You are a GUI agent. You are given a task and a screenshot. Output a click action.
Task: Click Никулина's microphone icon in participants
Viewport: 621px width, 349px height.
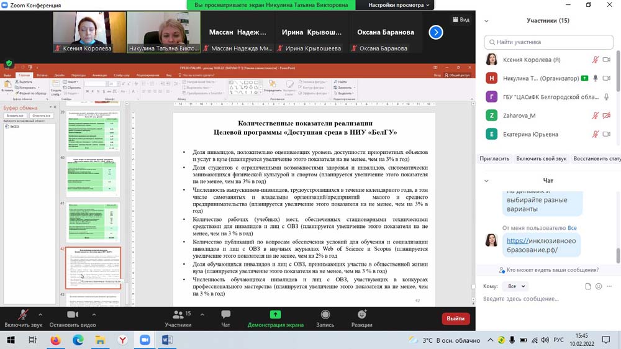click(596, 78)
